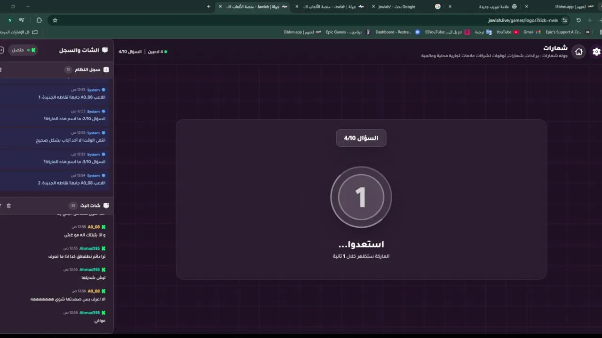Click the سجل النظام section header
602x338 pixels.
[87, 69]
